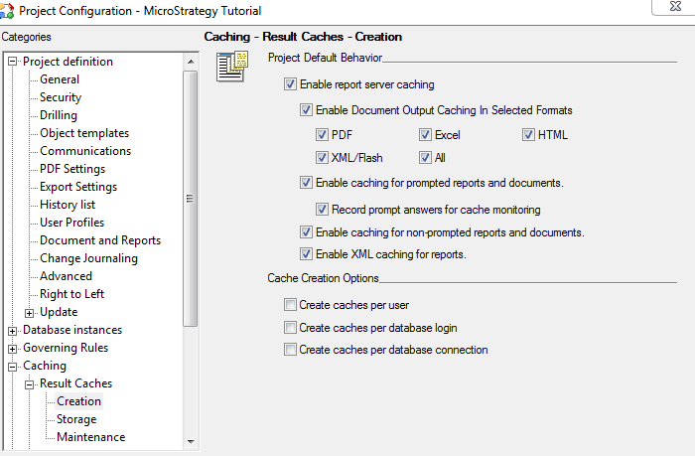
Task: Toggle the All formats checkbox
Action: point(425,157)
